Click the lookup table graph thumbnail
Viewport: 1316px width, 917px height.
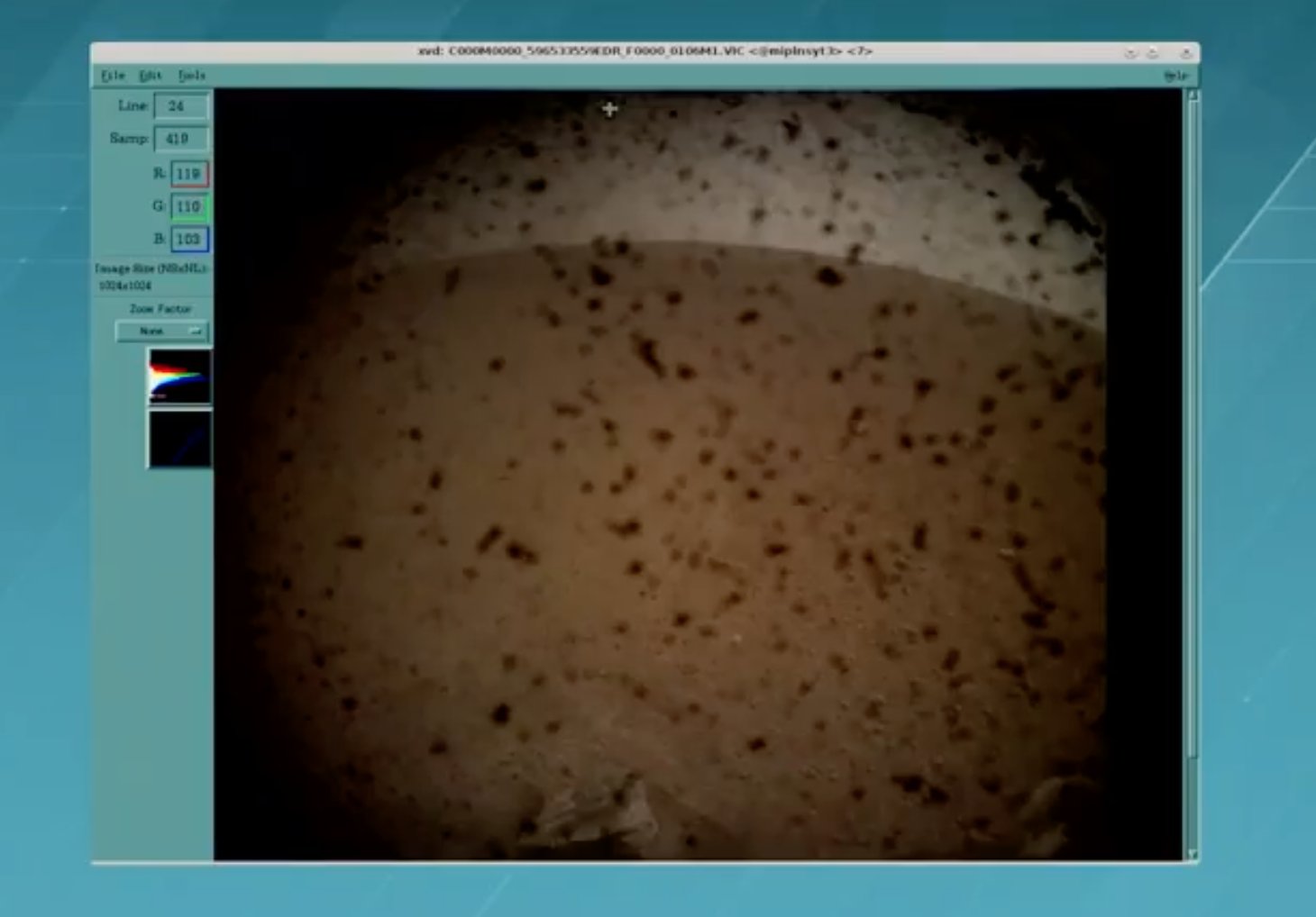click(x=179, y=439)
